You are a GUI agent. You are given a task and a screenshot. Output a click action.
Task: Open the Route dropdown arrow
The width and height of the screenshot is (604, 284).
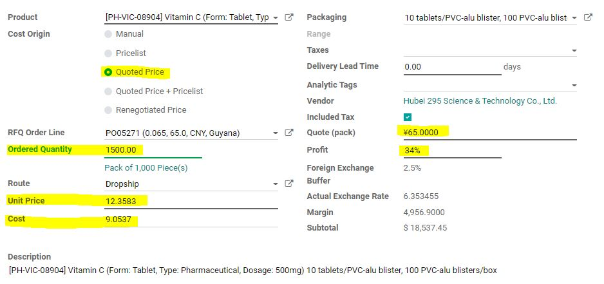(275, 184)
